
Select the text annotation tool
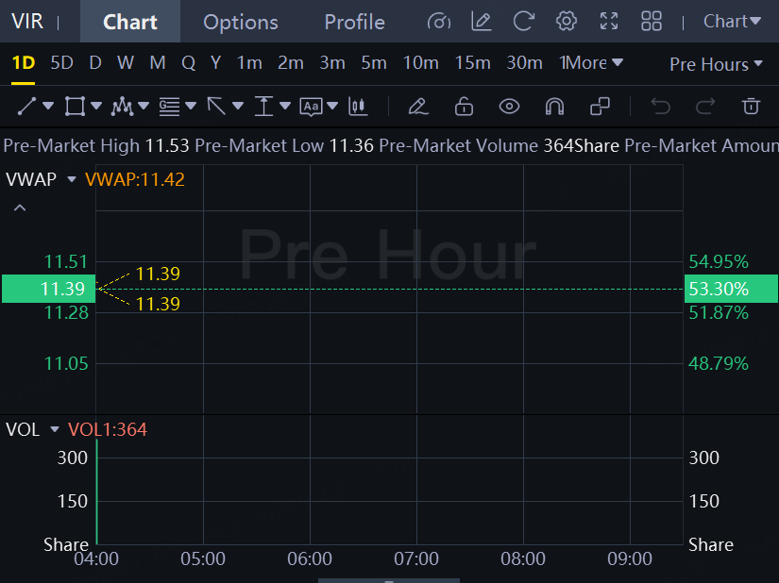tap(311, 107)
